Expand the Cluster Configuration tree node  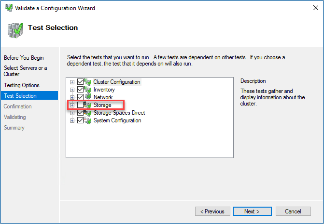point(72,82)
